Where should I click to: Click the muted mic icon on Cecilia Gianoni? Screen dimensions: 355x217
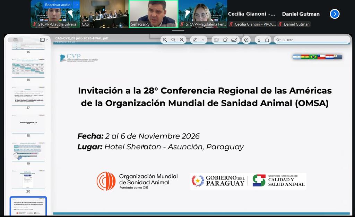pos(231,24)
